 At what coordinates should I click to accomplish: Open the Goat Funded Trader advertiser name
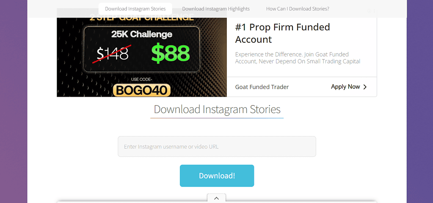262,87
